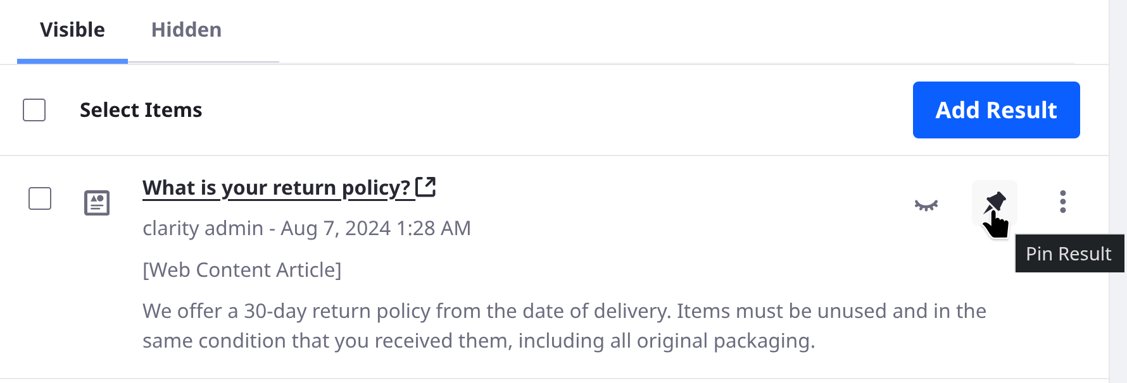Viewport: 1127px width, 383px height.
Task: Click the external link icon beside title
Action: click(425, 187)
